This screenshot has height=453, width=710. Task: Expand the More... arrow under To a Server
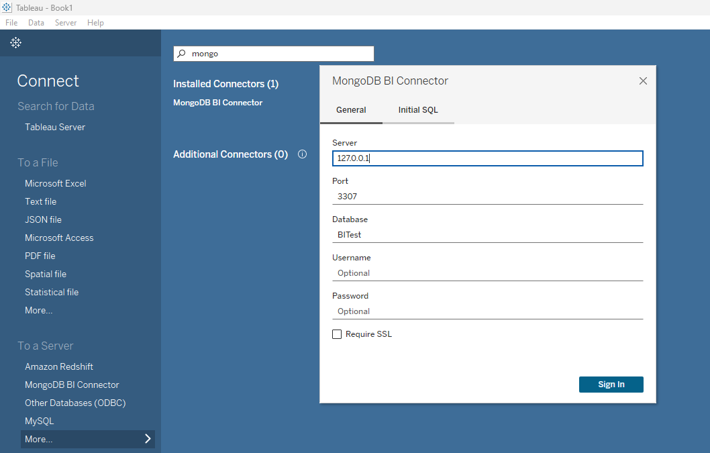(x=148, y=439)
